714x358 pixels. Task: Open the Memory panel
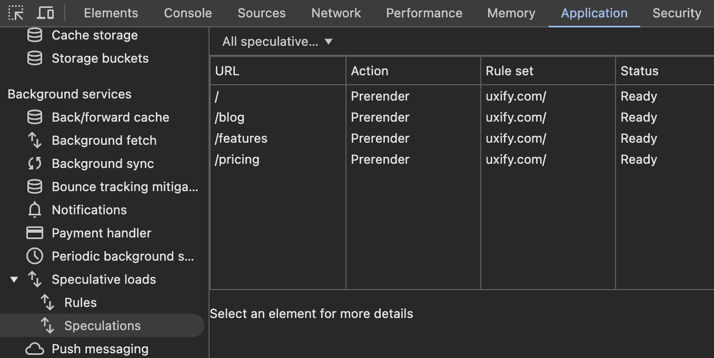pos(511,13)
